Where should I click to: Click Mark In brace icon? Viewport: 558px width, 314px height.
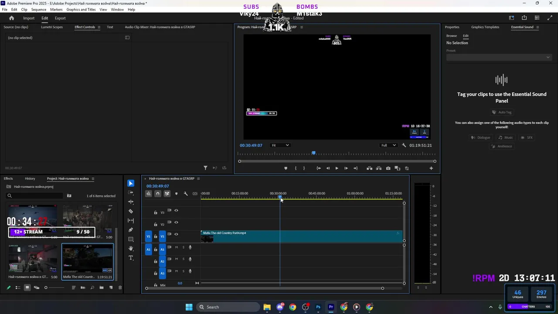click(x=296, y=168)
